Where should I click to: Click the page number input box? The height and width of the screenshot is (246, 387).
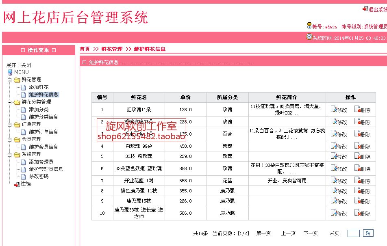point(353,233)
